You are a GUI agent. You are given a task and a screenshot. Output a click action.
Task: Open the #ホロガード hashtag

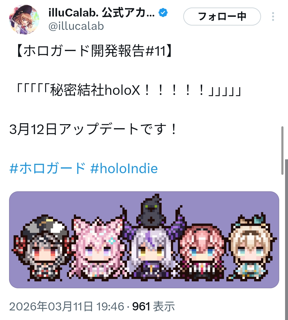(47, 169)
